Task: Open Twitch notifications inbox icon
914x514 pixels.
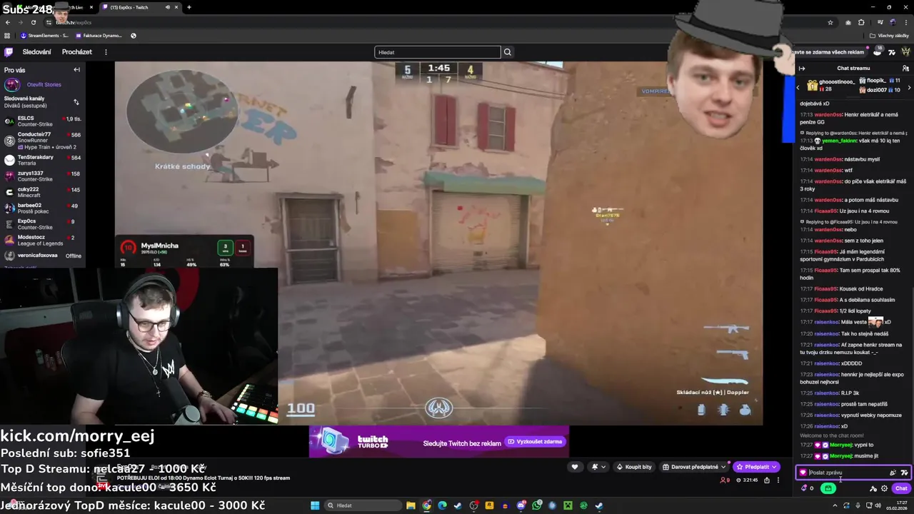Action: coord(878,52)
